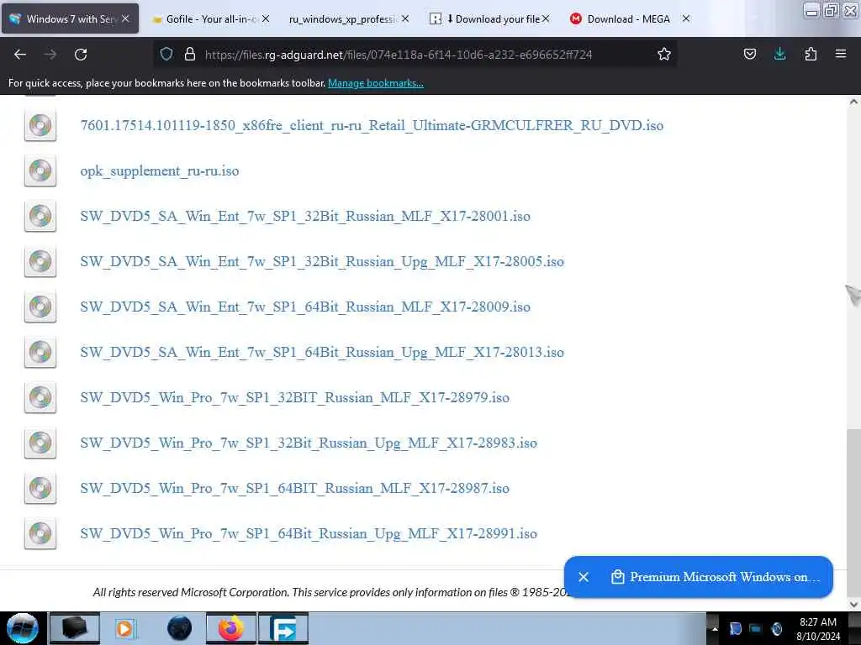Open Win Ent 32Bit Upg X17-28005 link

click(x=322, y=262)
